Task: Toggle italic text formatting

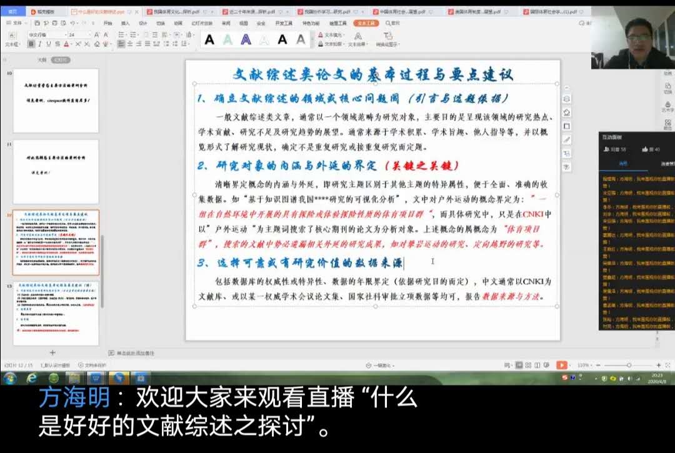Action: point(40,44)
